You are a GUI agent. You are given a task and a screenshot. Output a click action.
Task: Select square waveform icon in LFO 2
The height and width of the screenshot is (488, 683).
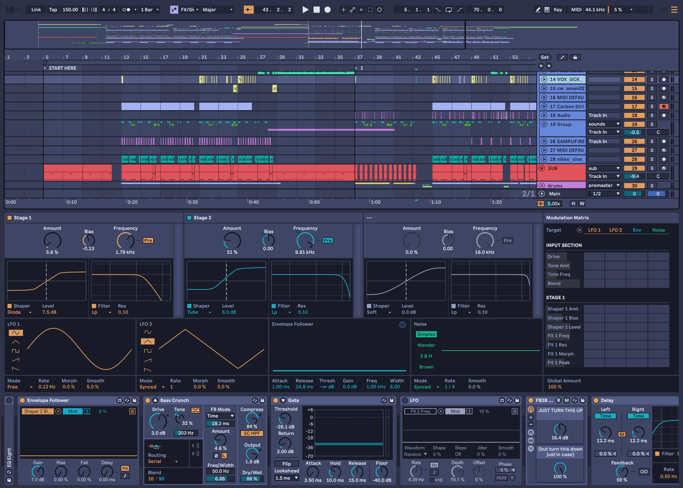coord(148,351)
